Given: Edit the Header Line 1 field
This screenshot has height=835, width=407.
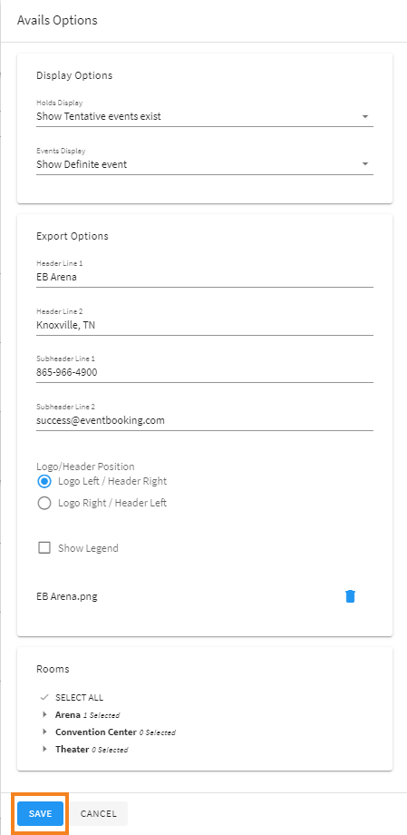Looking at the screenshot, I should 205,277.
